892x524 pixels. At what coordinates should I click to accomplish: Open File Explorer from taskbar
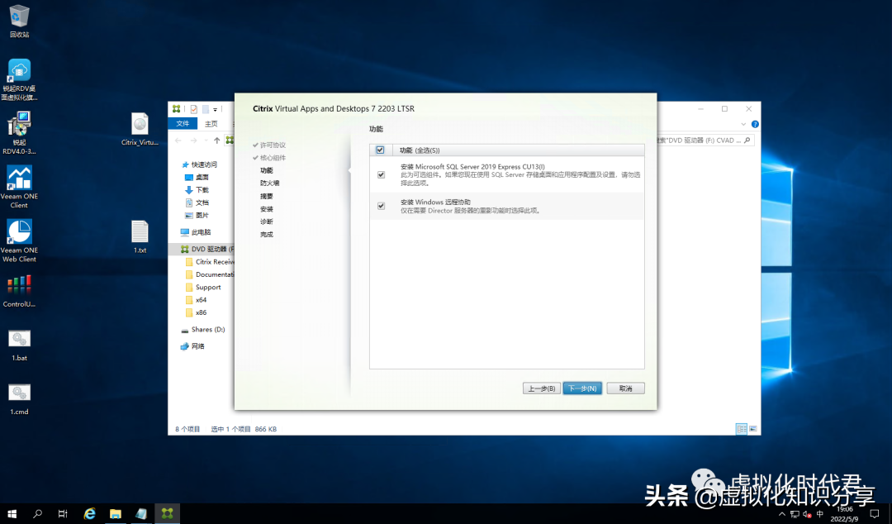click(116, 514)
